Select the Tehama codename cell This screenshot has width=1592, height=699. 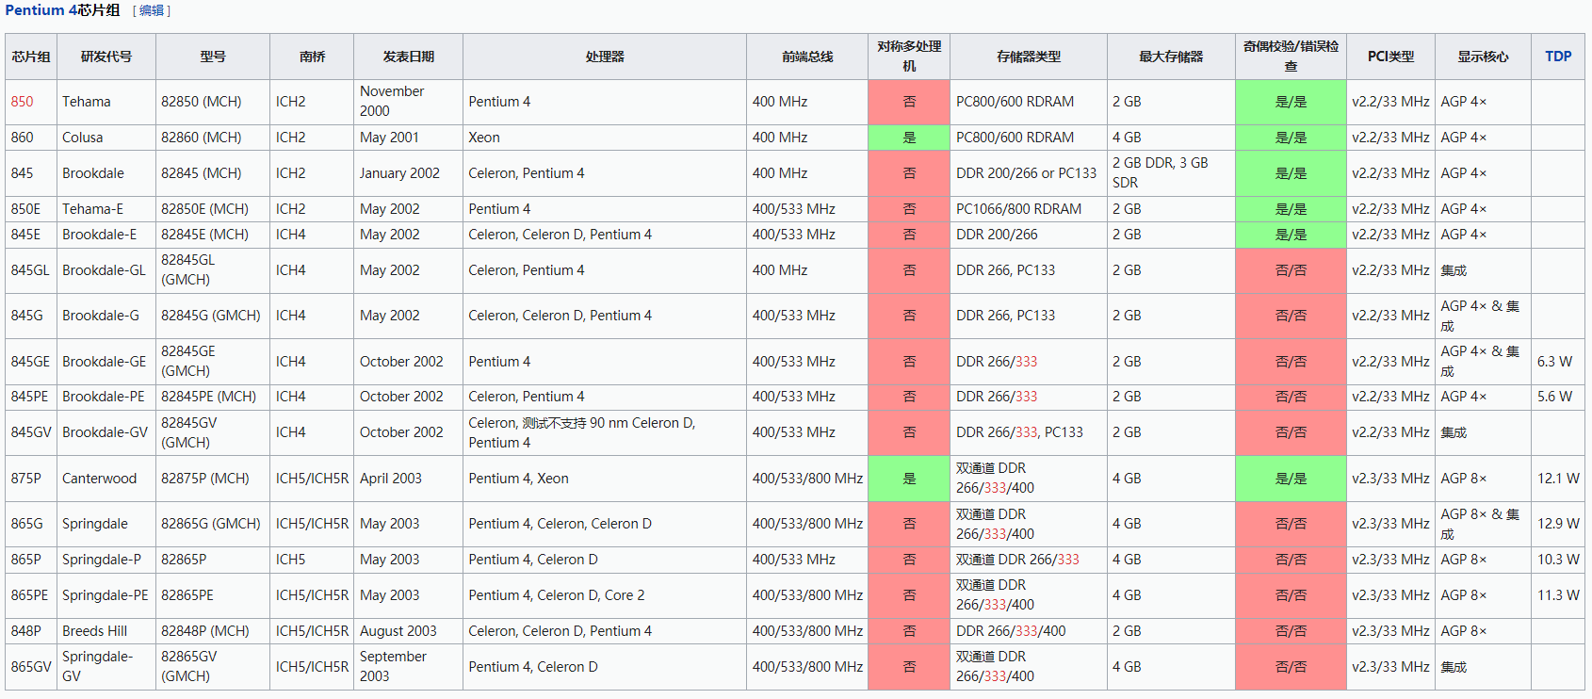tap(106, 102)
